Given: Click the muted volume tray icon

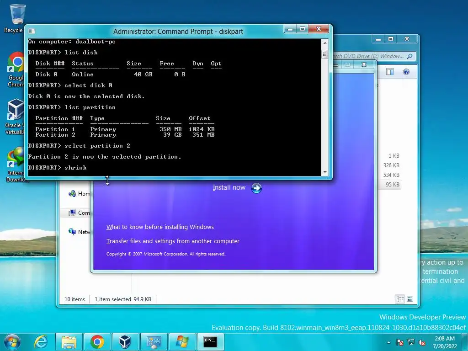Looking at the screenshot, I should [x=422, y=342].
